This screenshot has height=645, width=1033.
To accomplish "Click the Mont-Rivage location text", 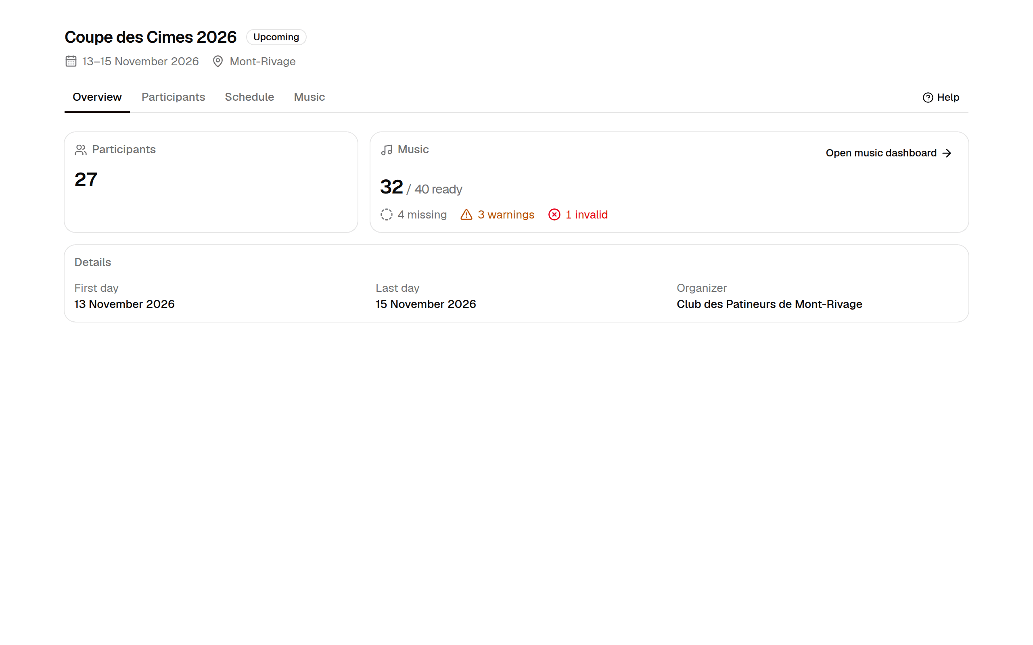I will point(263,61).
